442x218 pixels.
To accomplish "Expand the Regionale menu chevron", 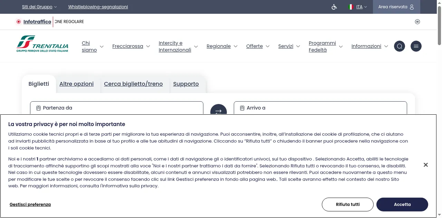I will click(x=236, y=46).
